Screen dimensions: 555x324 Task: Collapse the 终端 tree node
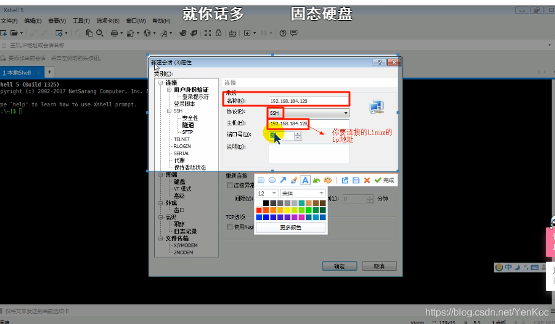(x=161, y=175)
